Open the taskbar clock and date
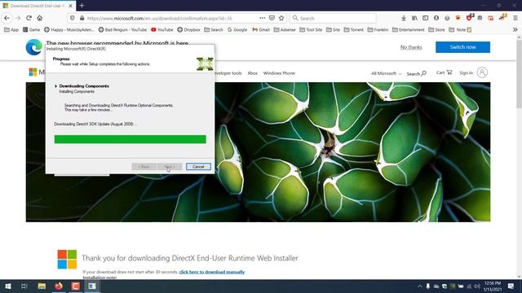The image size is (522, 293). (x=493, y=286)
